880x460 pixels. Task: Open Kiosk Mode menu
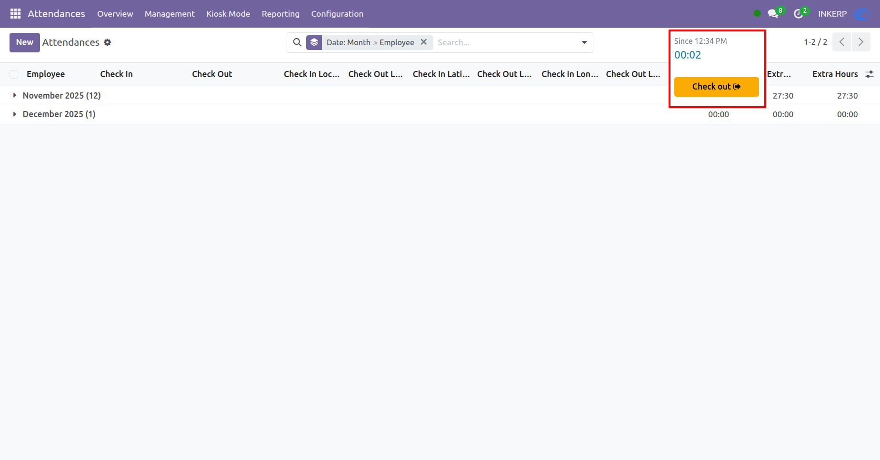point(228,14)
